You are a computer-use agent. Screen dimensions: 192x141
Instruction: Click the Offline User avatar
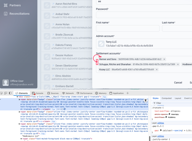point(6,83)
